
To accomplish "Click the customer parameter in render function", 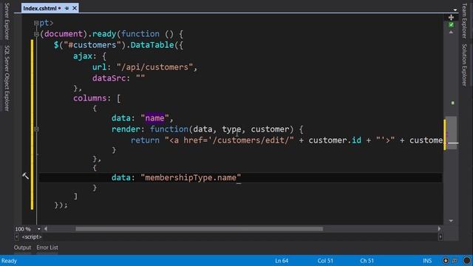I will [x=270, y=129].
